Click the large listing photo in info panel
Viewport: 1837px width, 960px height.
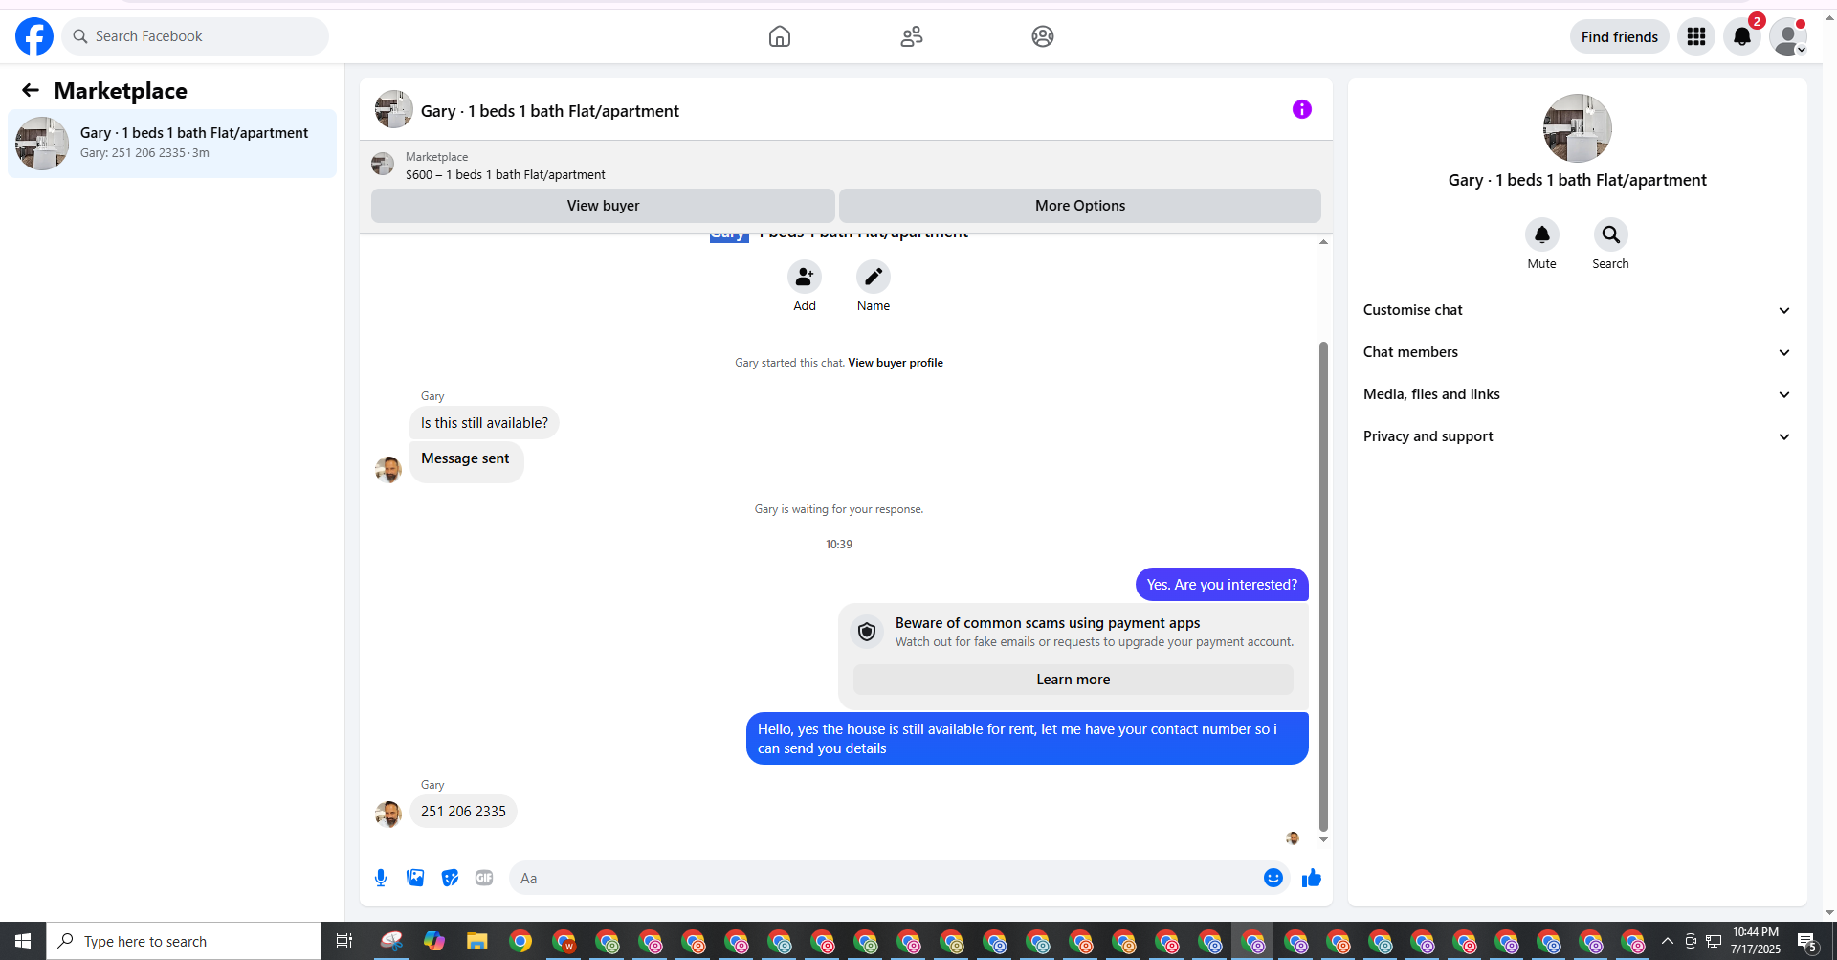click(1578, 128)
